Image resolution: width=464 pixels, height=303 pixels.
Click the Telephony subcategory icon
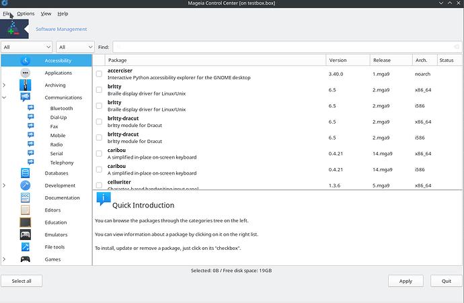coord(31,163)
